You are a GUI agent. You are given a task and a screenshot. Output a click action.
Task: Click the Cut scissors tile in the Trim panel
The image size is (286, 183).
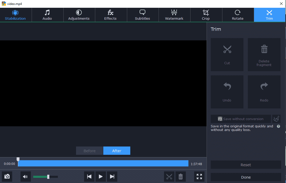point(227,55)
